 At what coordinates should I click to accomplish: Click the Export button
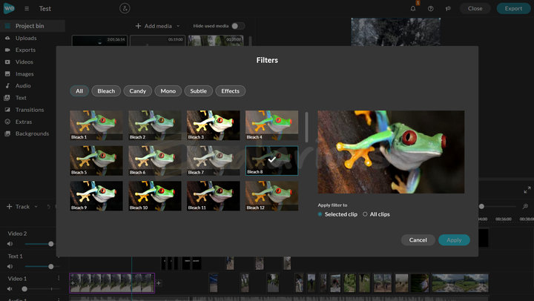(x=513, y=8)
